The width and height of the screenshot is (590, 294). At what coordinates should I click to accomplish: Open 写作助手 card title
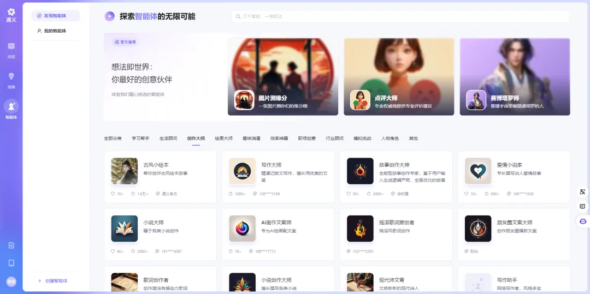pyautogui.click(x=507, y=280)
